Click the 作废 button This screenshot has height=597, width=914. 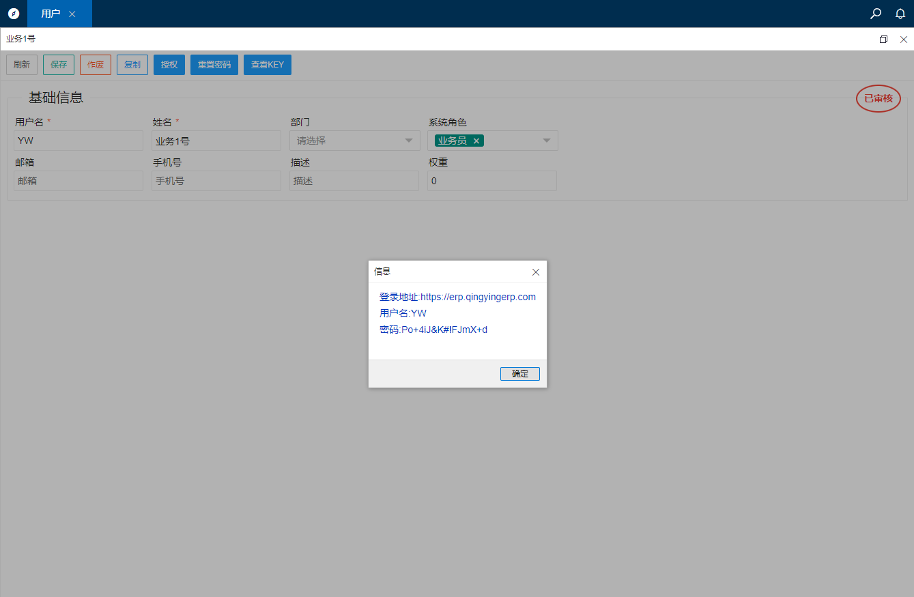coord(96,65)
